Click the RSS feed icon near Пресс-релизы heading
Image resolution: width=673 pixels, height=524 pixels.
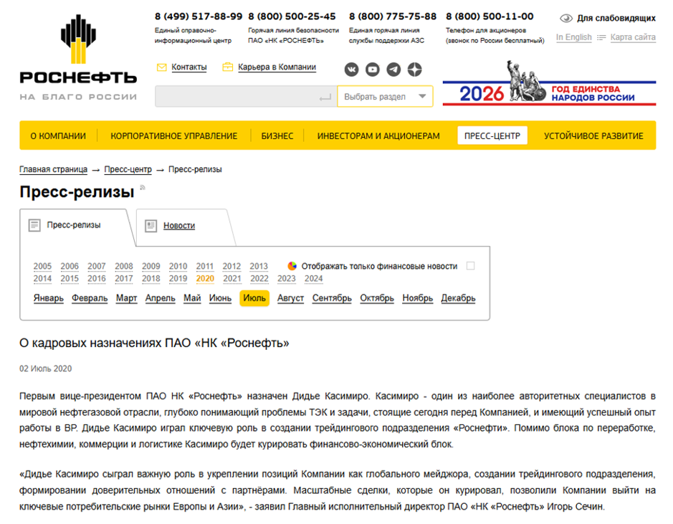click(x=143, y=188)
